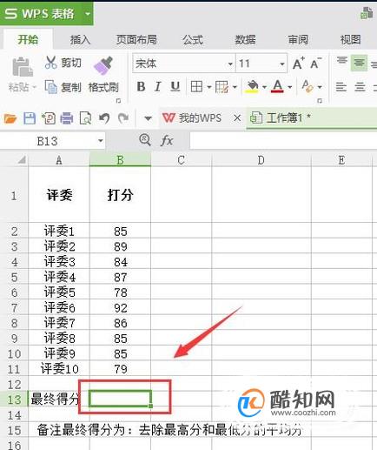The width and height of the screenshot is (377, 450).
Task: Switch to the 插入 ribbon tab
Action: [x=80, y=39]
